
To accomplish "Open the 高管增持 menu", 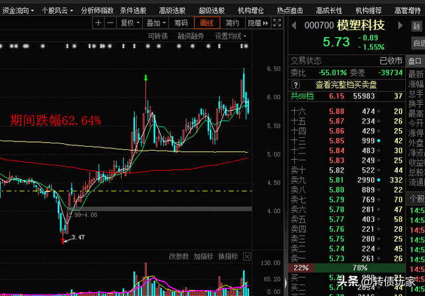I will [408, 11].
